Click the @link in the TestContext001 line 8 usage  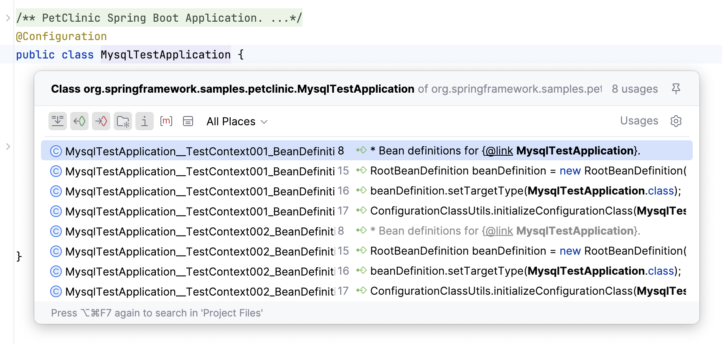pyautogui.click(x=499, y=151)
